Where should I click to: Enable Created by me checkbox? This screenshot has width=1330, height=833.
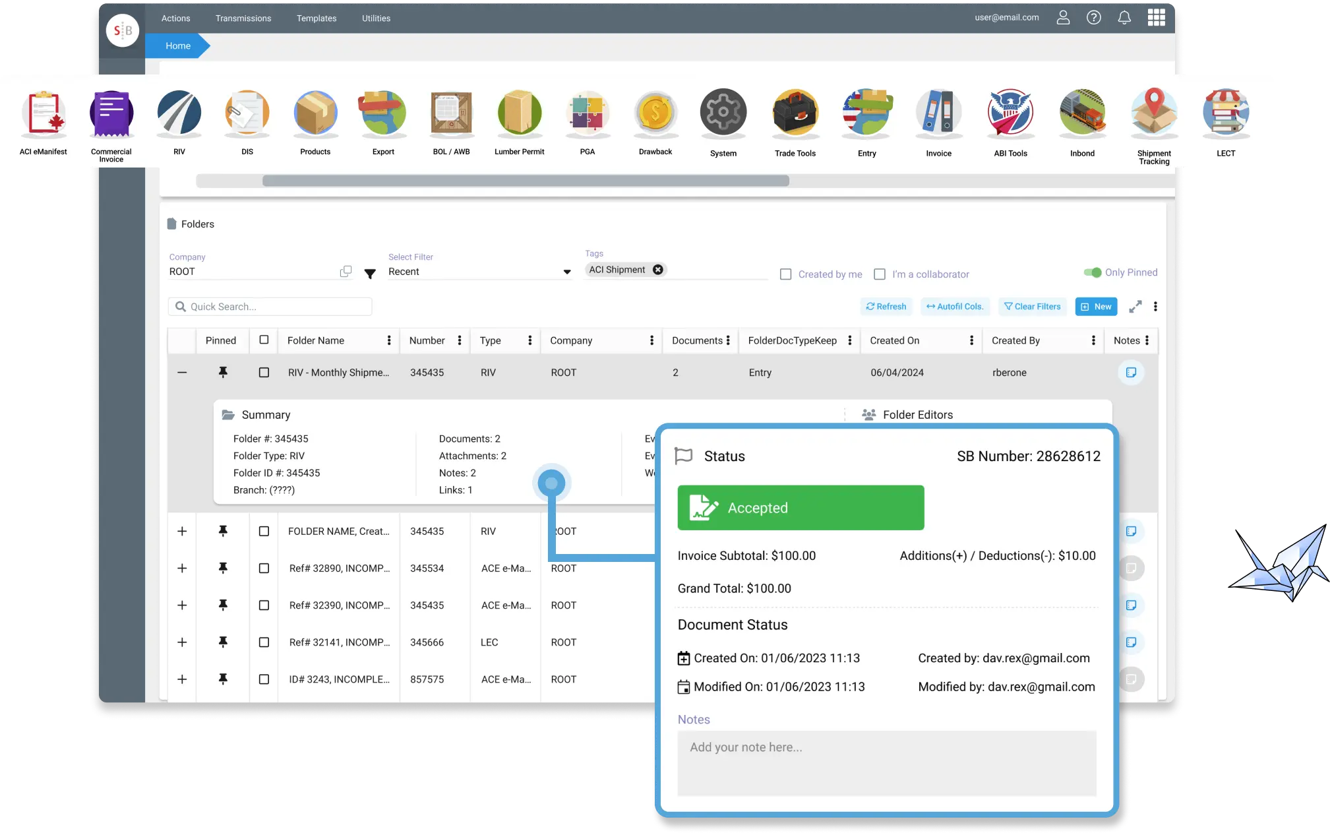(786, 274)
